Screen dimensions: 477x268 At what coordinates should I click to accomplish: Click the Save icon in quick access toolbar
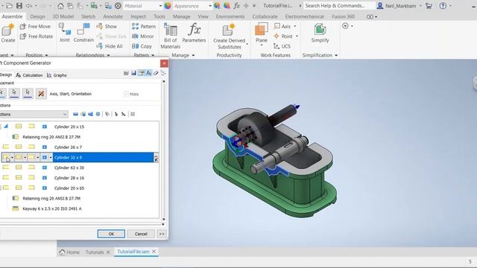point(19,6)
